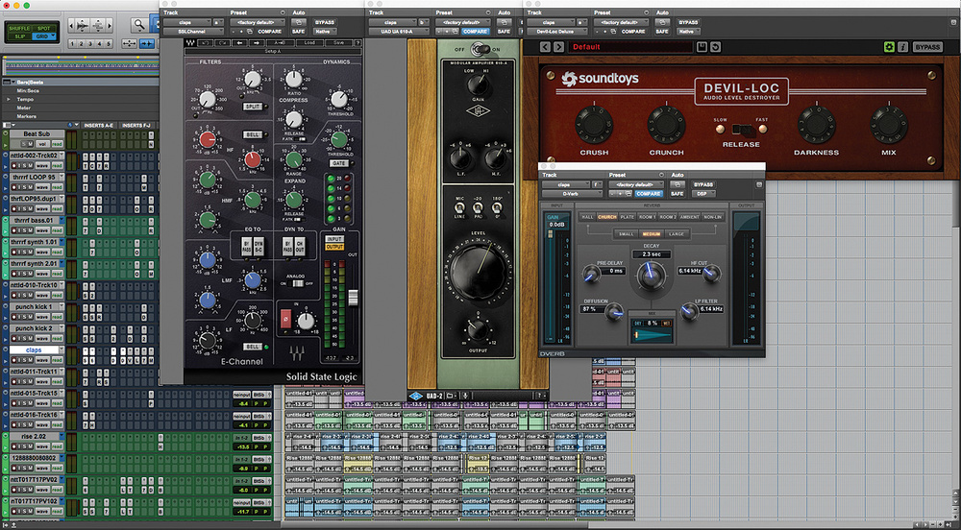
Task: Toggle the SSL filters SPLIT switch
Action: [253, 107]
